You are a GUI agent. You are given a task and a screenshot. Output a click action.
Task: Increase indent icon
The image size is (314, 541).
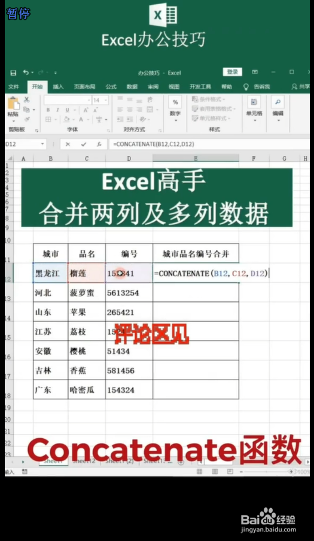(130, 120)
